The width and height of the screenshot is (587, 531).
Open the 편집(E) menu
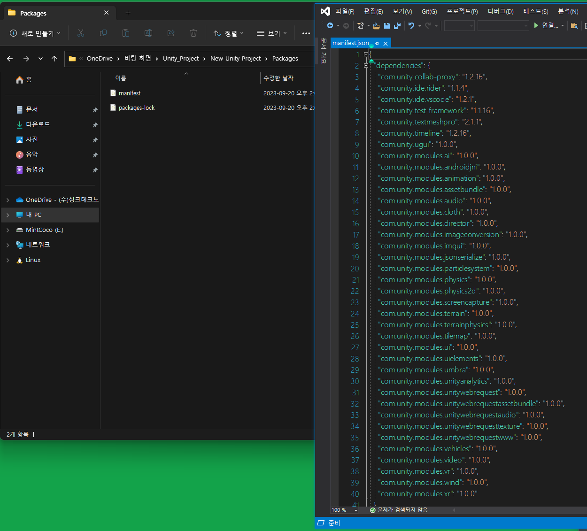(x=373, y=11)
